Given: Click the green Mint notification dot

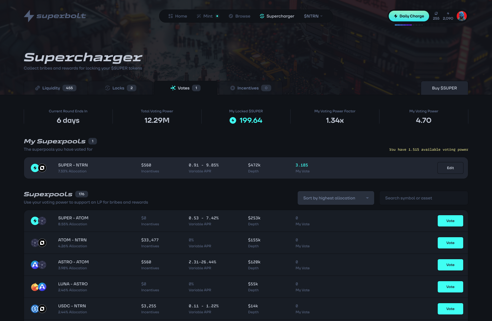Looking at the screenshot, I should click(x=217, y=16).
